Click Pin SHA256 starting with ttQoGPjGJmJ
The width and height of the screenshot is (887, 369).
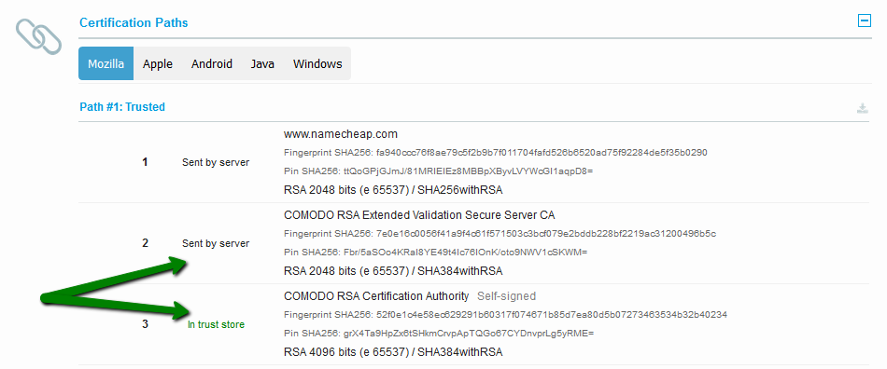[438, 171]
